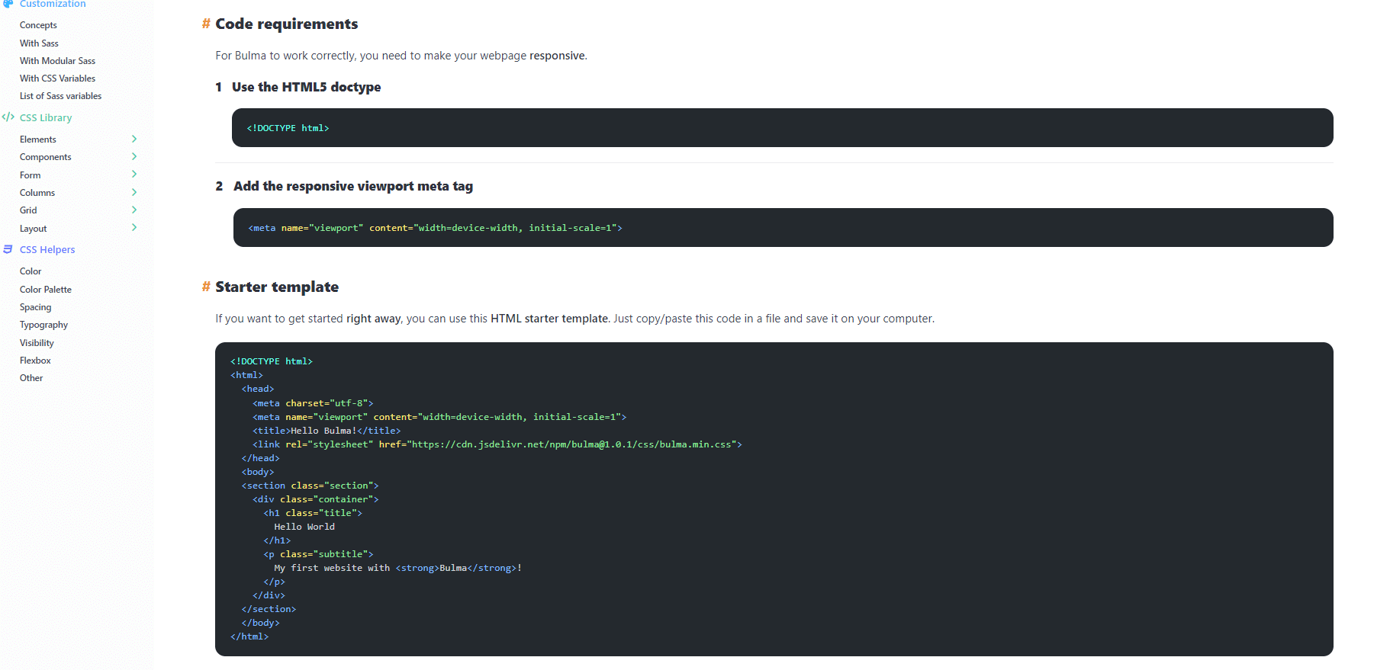The image size is (1390, 670).
Task: Open the Visibility helpers page
Action: 37,343
